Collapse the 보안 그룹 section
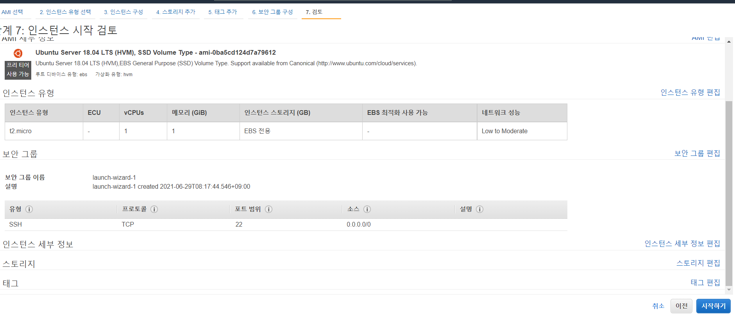 [x=20, y=154]
